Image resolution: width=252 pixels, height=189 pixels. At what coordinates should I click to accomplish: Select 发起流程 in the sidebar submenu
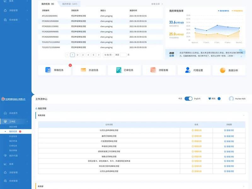click(x=13, y=127)
